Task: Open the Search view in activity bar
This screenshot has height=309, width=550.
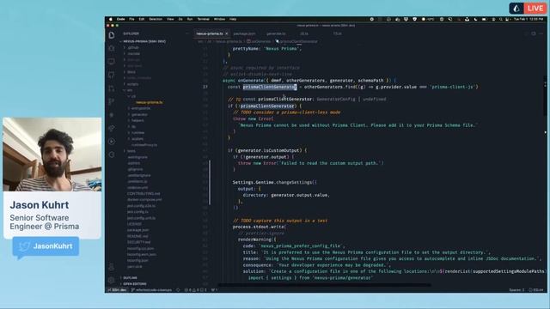Action: coord(112,48)
